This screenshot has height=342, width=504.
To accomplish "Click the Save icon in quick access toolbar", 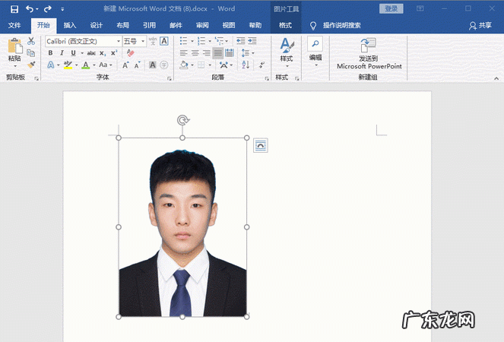I will pos(14,8).
